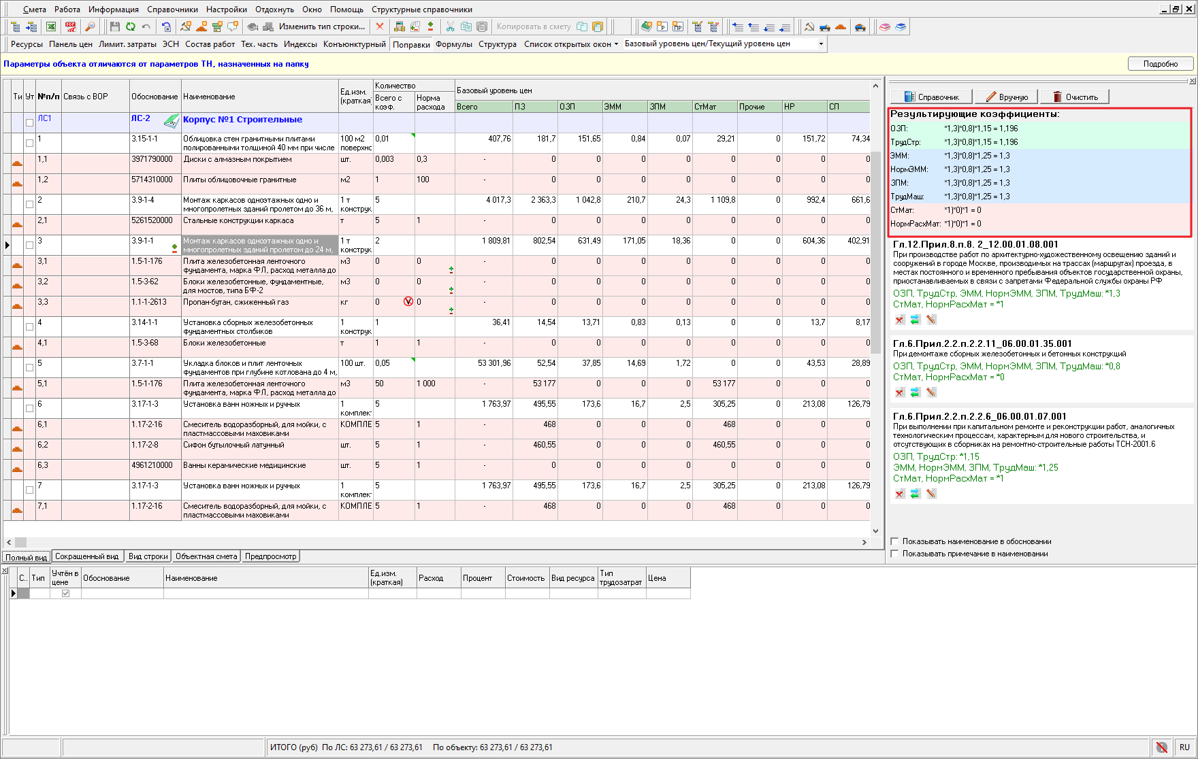Open the price level dropdown 'Базовый уровень цен/Текущий'
Image resolution: width=1198 pixels, height=759 pixels.
coord(821,44)
